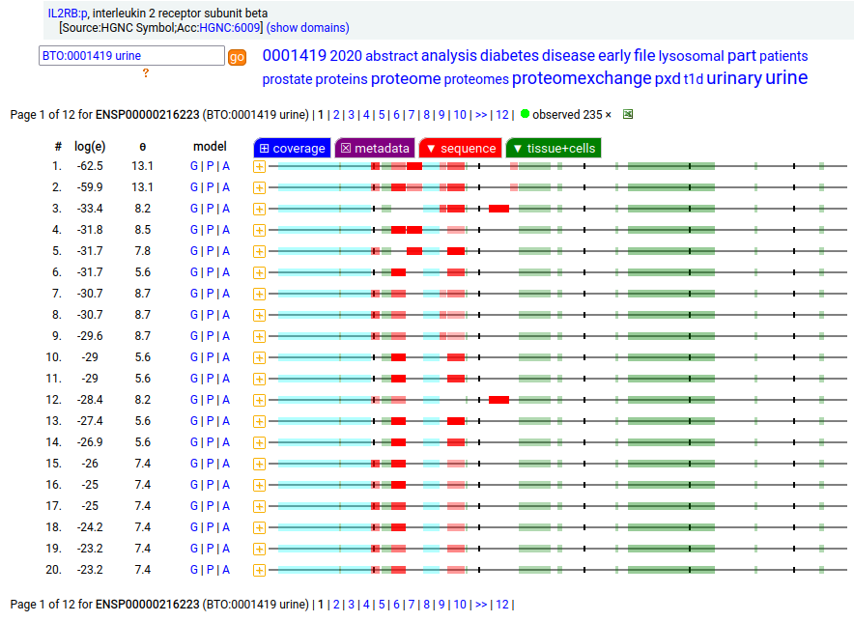The image size is (854, 622).
Task: Click the orange question mark help icon
Action: (x=146, y=73)
